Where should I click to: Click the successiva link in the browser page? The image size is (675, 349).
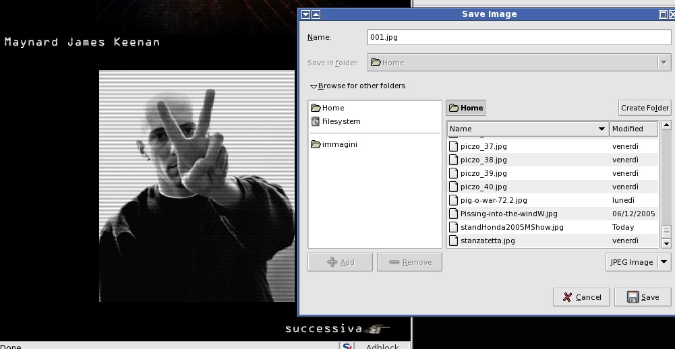(x=324, y=329)
